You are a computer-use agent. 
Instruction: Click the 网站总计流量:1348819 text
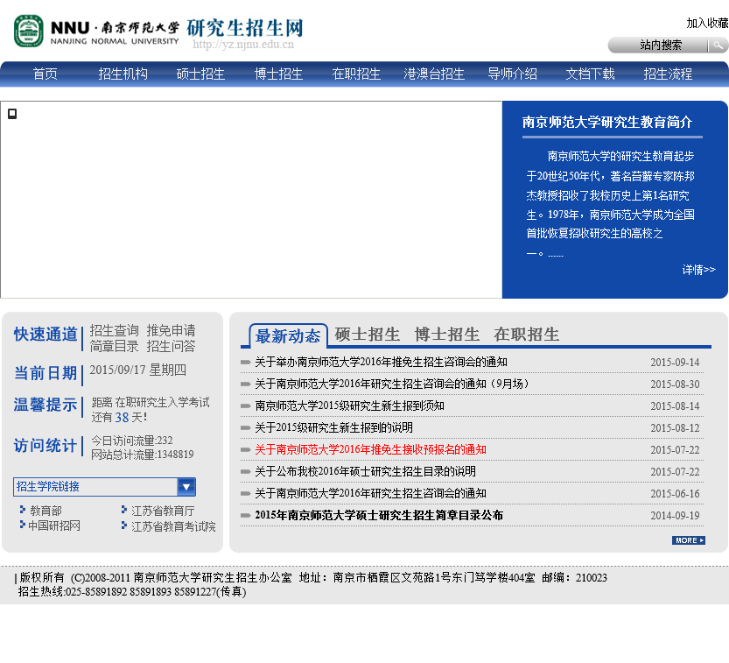143,454
